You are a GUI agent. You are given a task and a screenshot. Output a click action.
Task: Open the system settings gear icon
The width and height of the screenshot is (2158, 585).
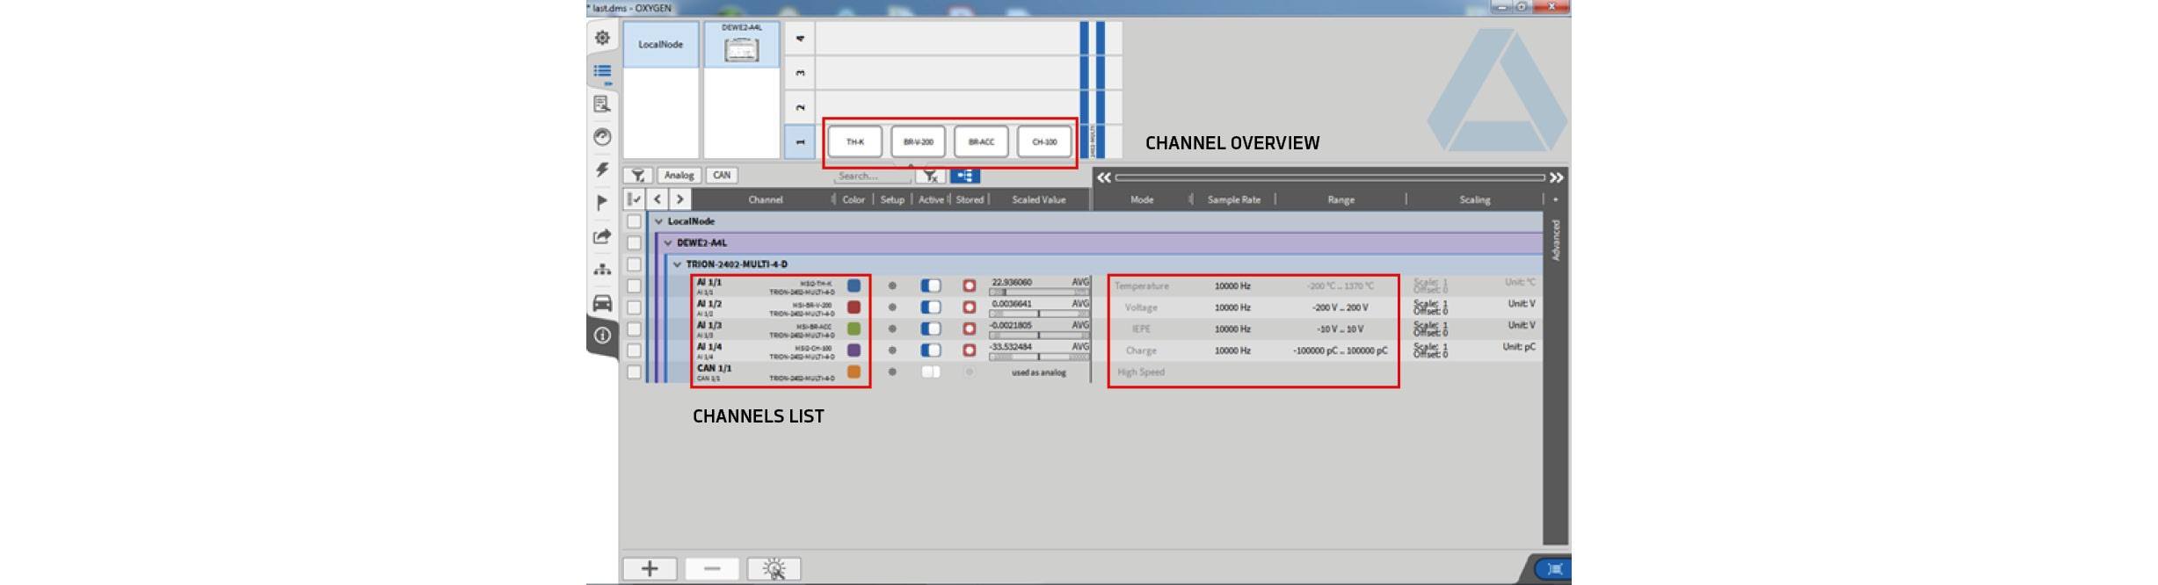click(602, 38)
